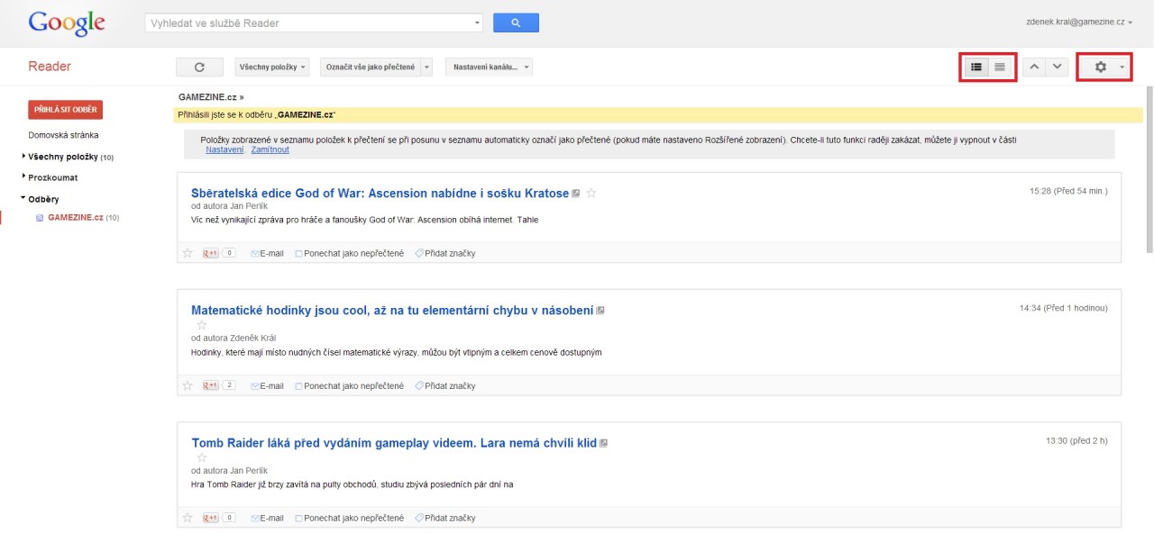Go to next item arrow
The height and width of the screenshot is (542, 1154).
tap(1058, 67)
